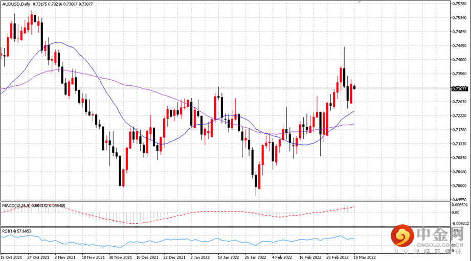The height and width of the screenshot is (261, 471).
Task: Click the 13 Jan 2022 date label
Action: pos(228,257)
